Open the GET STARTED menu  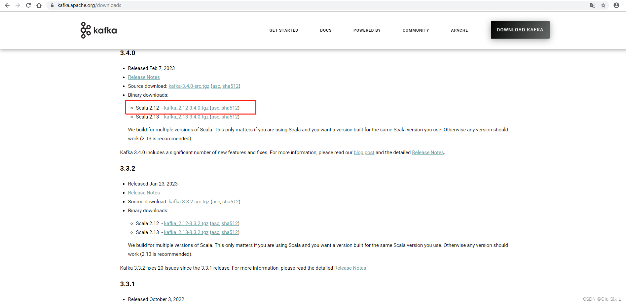tap(284, 30)
